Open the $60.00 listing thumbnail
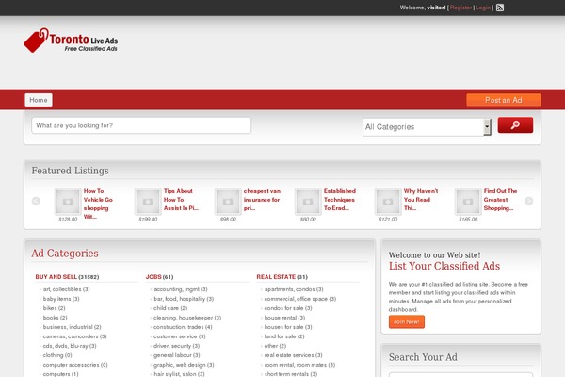Viewport: 565px width, 377px height. click(308, 202)
